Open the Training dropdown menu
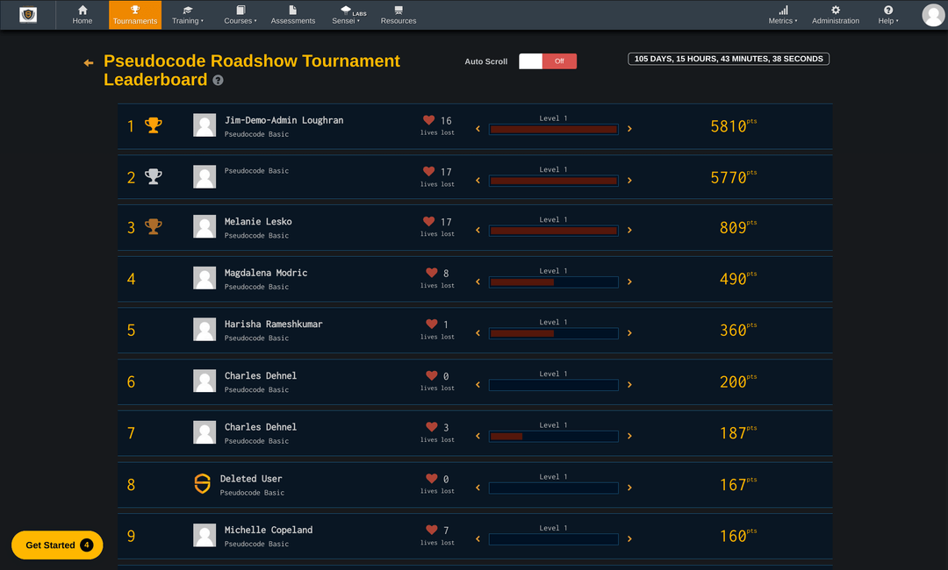 click(x=187, y=14)
